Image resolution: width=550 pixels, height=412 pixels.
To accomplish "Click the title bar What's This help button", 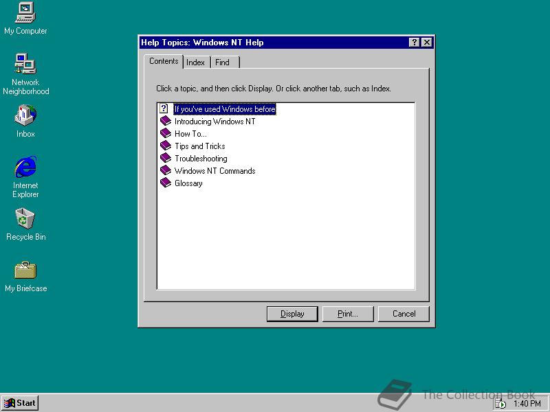I will click(x=415, y=43).
